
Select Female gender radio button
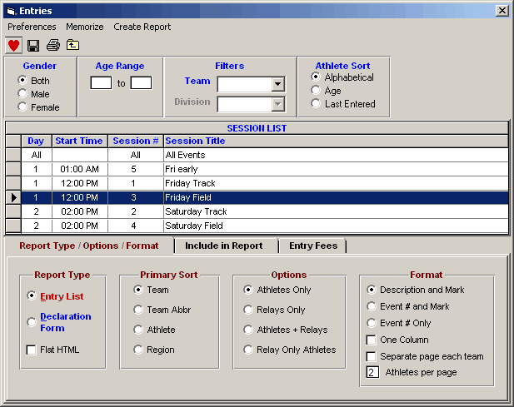tap(22, 107)
